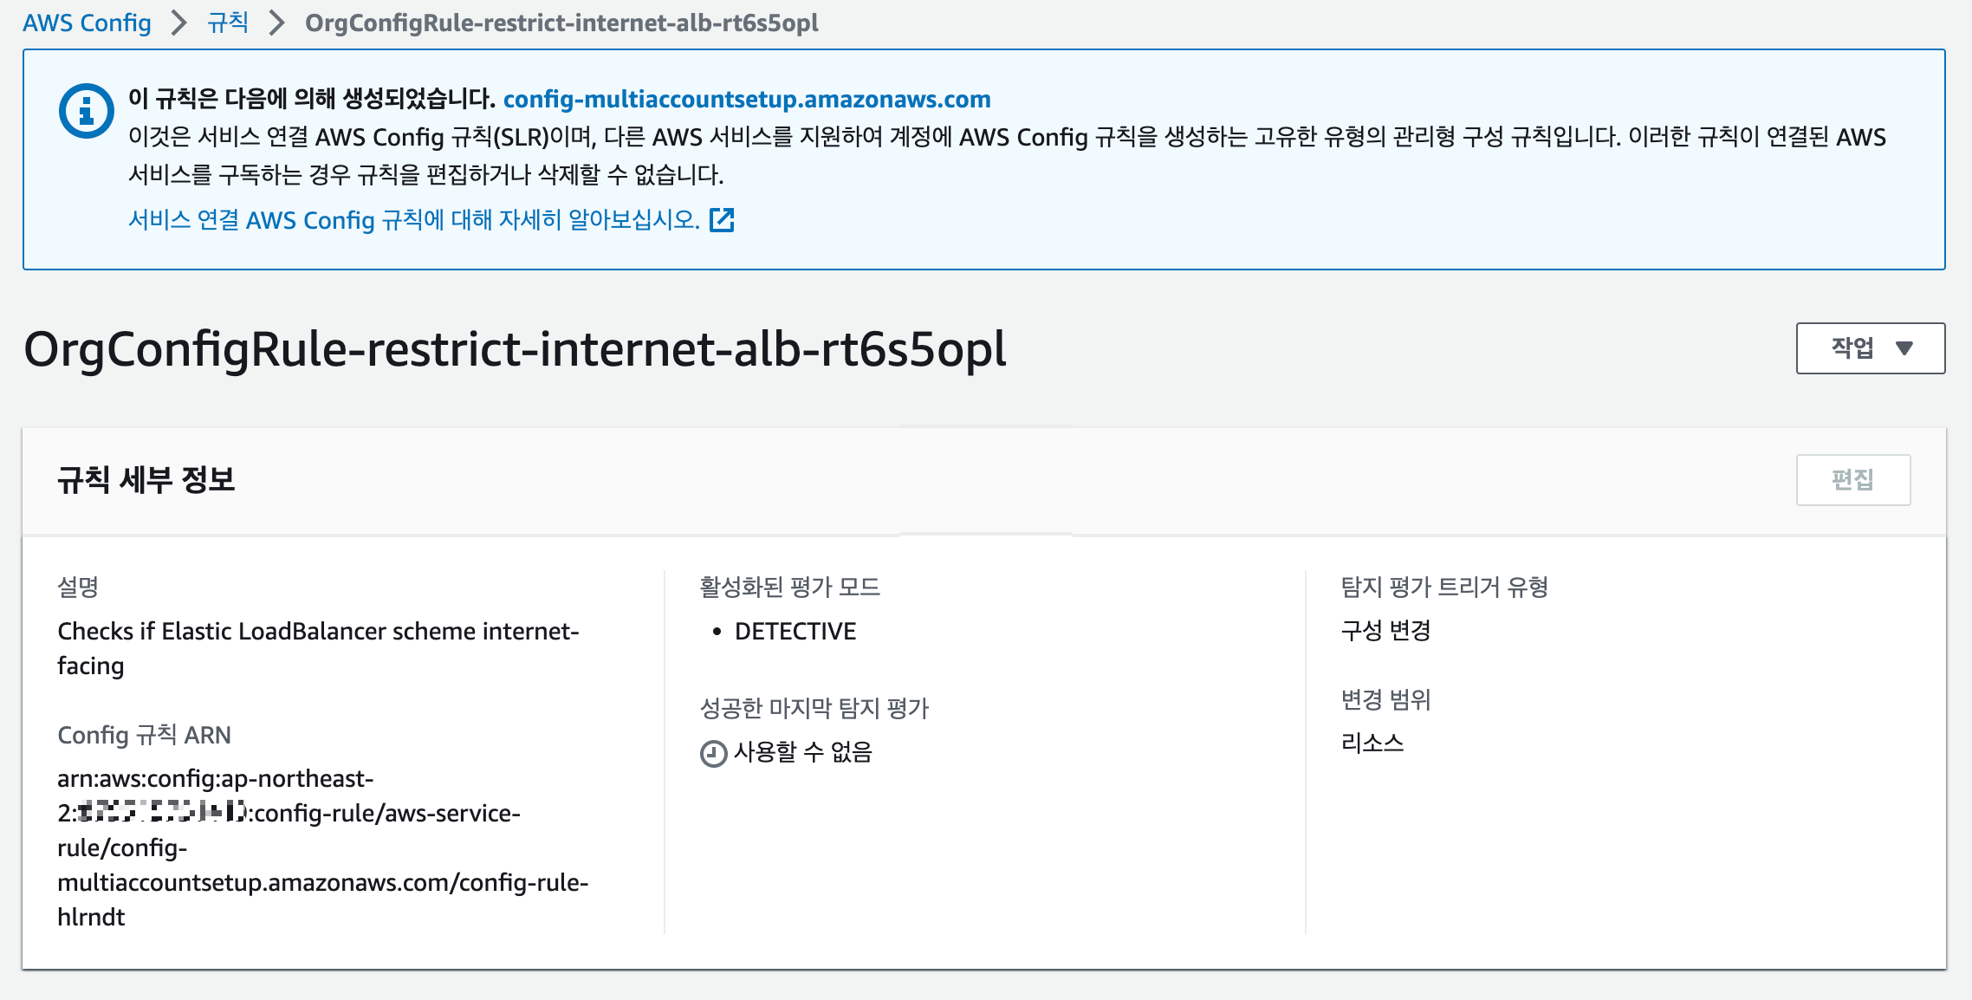Navigate to 규칙 breadcrumb link
The height and width of the screenshot is (1000, 1972).
[x=228, y=23]
